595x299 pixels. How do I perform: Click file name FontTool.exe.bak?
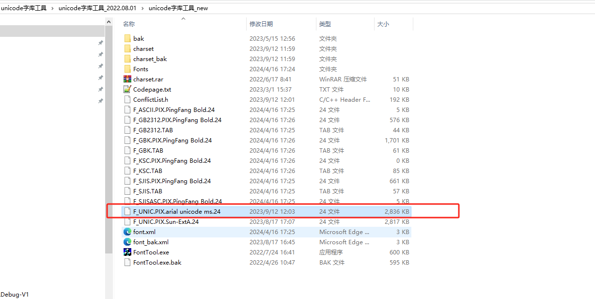tap(157, 262)
